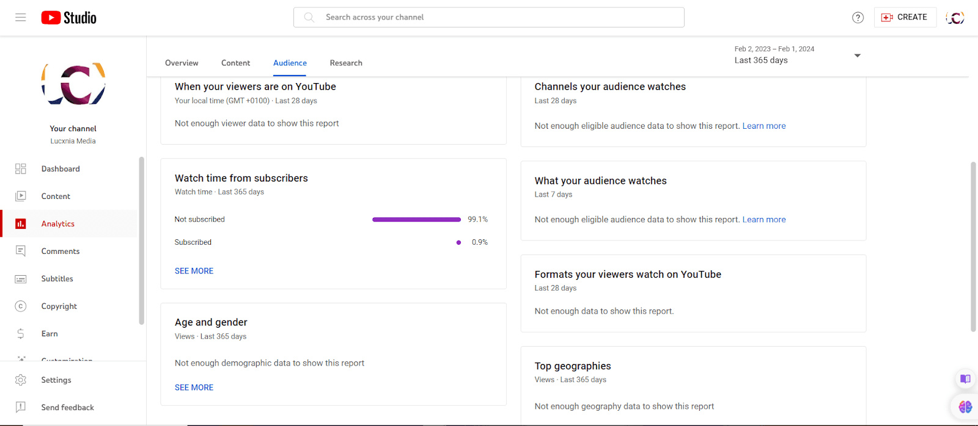The image size is (978, 426).
Task: Expand the date range dropdown arrow
Action: (858, 56)
